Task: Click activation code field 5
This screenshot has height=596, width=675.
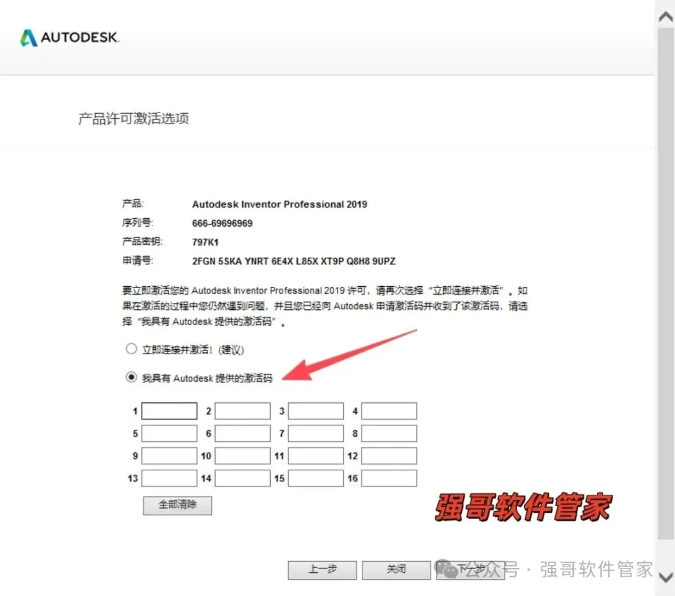Action: click(169, 434)
